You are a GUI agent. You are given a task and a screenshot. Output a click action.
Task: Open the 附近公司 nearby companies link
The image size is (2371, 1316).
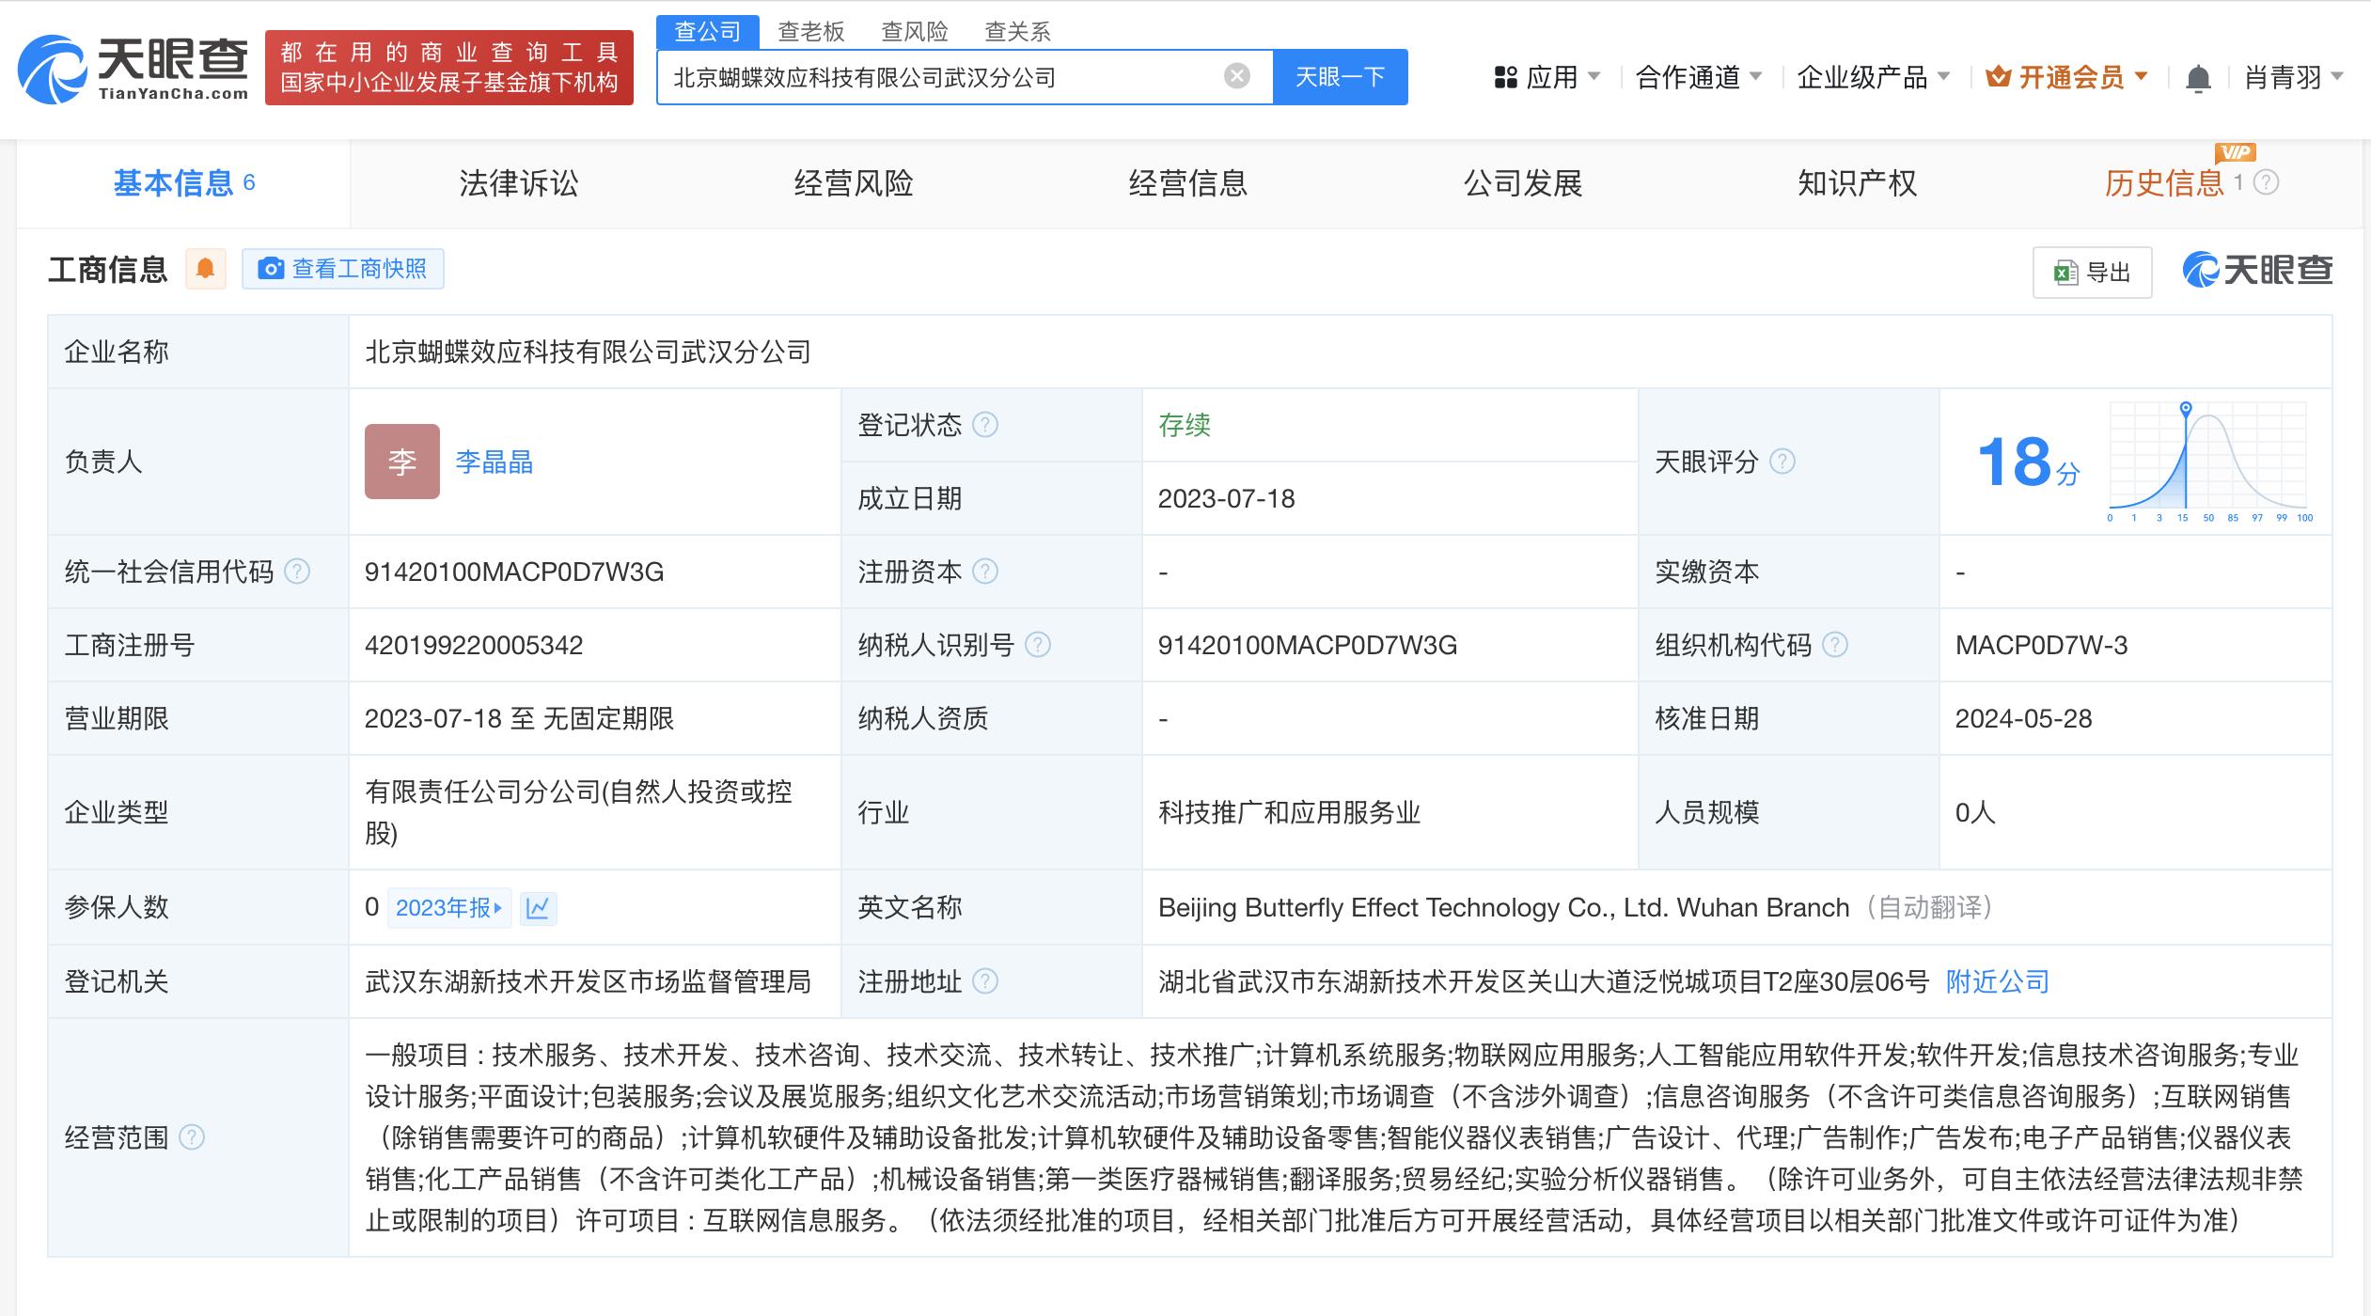pos(1997,981)
